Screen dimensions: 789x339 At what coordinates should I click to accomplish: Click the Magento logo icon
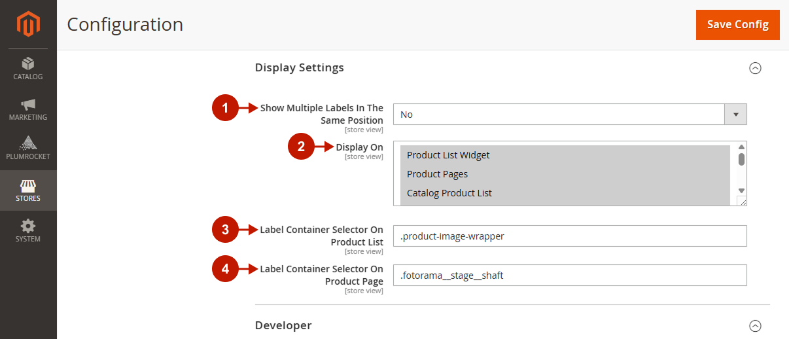(28, 24)
